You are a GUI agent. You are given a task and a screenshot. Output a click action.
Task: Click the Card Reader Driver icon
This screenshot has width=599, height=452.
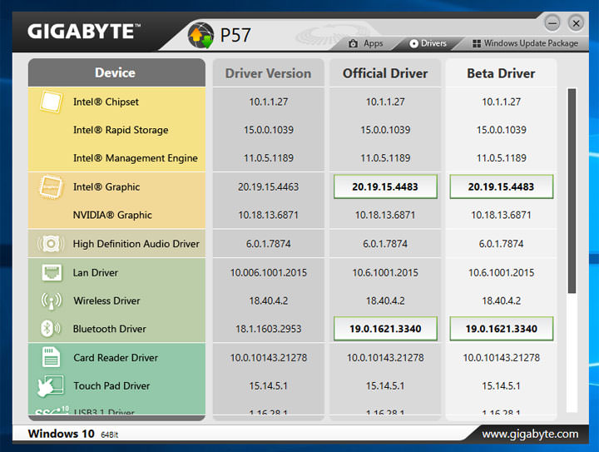click(x=50, y=358)
